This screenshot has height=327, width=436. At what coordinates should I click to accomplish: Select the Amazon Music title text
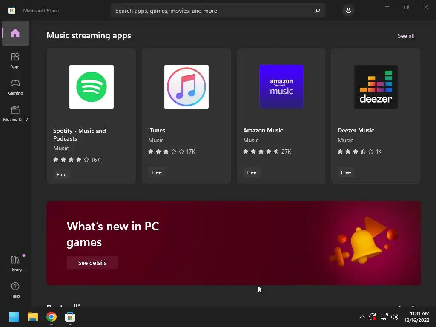263,130
